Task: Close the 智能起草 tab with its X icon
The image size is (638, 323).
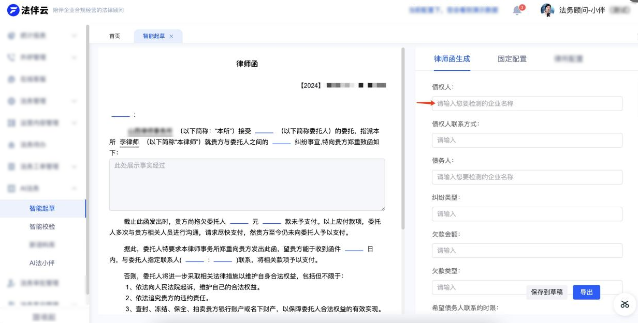Action: pyautogui.click(x=171, y=36)
